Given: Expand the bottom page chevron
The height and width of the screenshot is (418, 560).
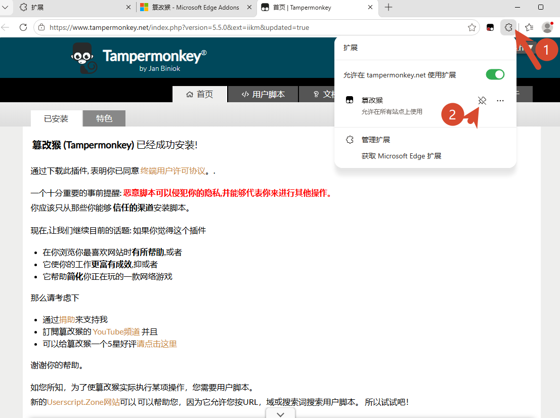Looking at the screenshot, I should tap(281, 414).
